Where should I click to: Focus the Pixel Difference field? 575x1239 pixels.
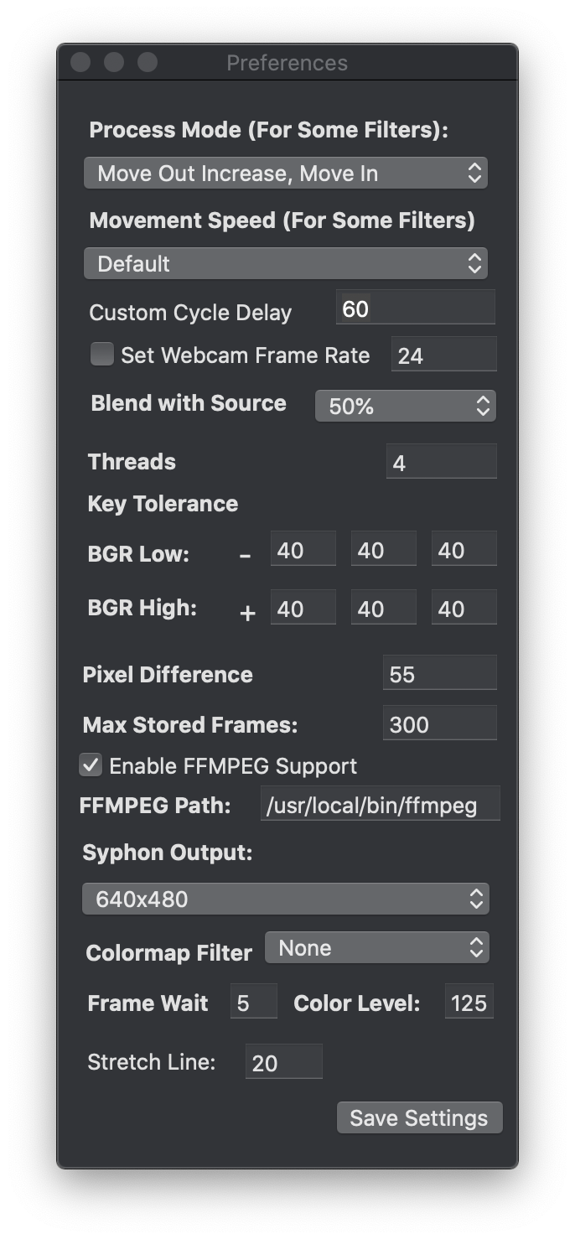pyautogui.click(x=439, y=674)
